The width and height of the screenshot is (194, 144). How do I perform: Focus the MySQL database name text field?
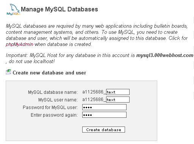pyautogui.click(x=118, y=92)
